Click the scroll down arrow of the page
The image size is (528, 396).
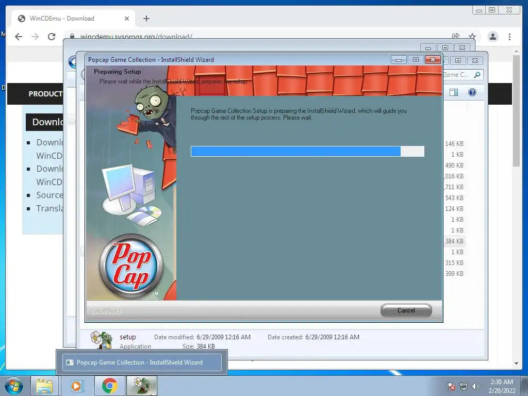pyautogui.click(x=516, y=364)
